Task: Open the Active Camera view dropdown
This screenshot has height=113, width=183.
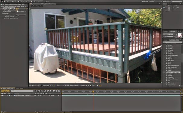Action: 75,86
